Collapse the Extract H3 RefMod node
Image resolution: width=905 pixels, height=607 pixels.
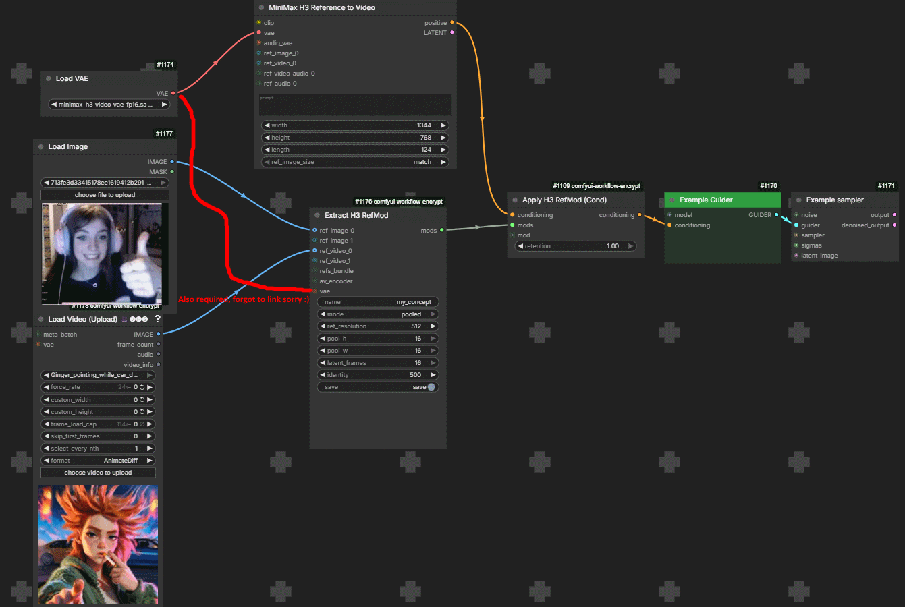[317, 216]
